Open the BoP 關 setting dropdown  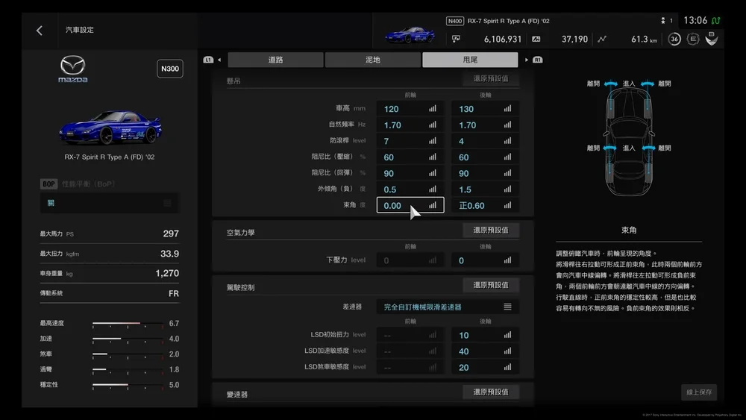pos(110,203)
